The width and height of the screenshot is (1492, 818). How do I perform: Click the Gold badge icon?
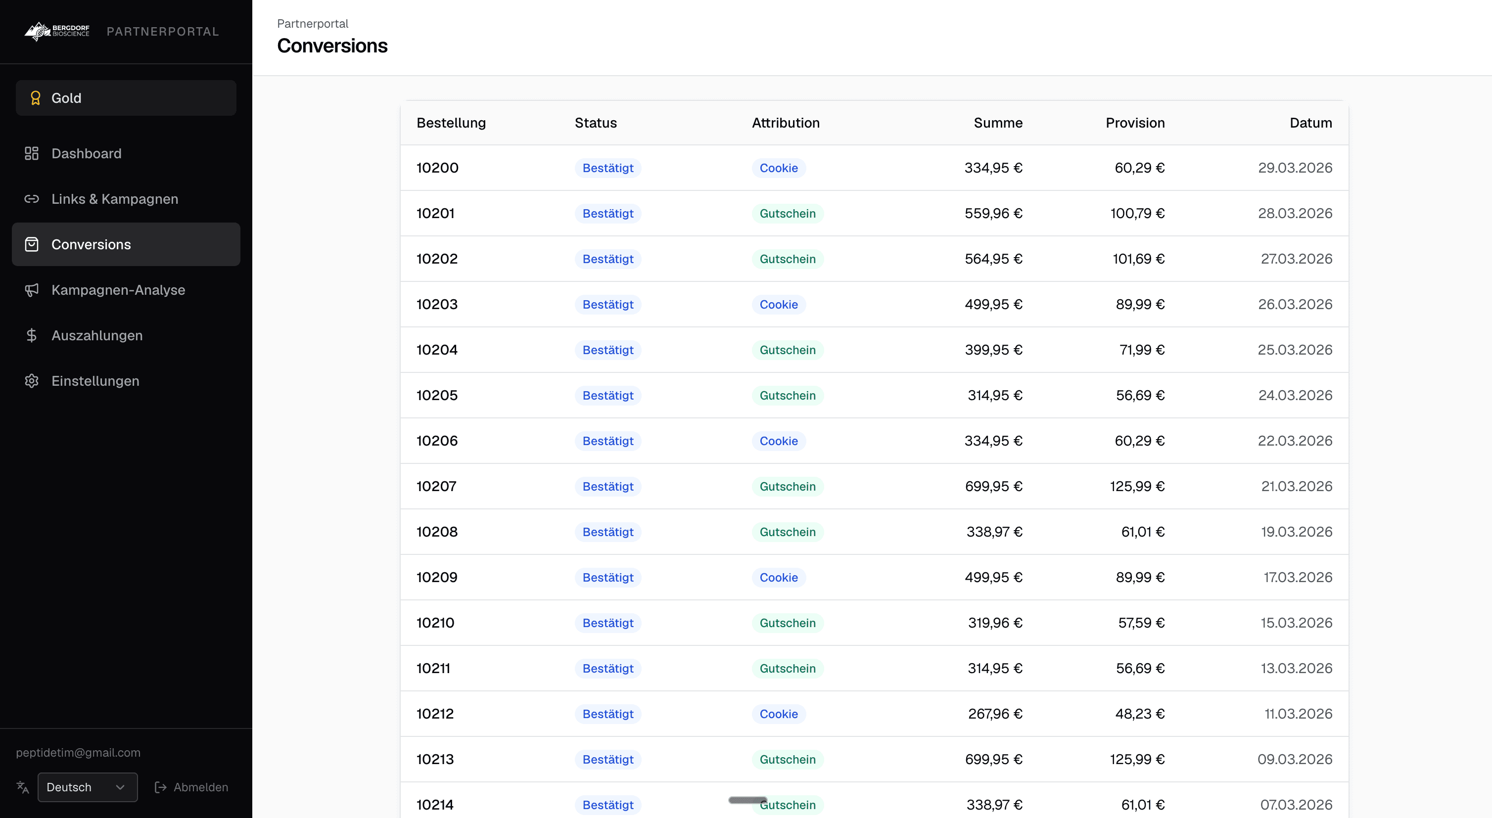[35, 98]
